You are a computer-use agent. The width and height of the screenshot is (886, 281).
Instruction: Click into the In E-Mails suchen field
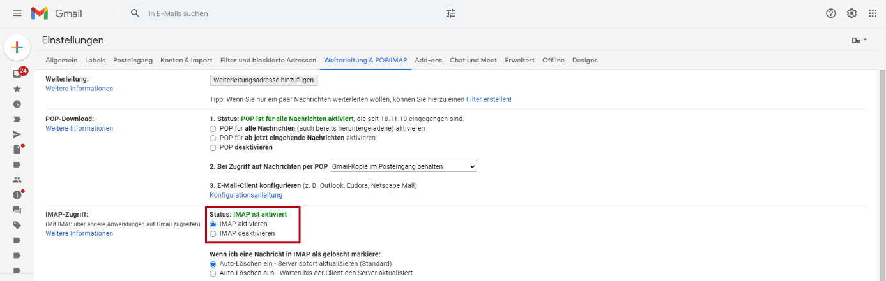[287, 13]
